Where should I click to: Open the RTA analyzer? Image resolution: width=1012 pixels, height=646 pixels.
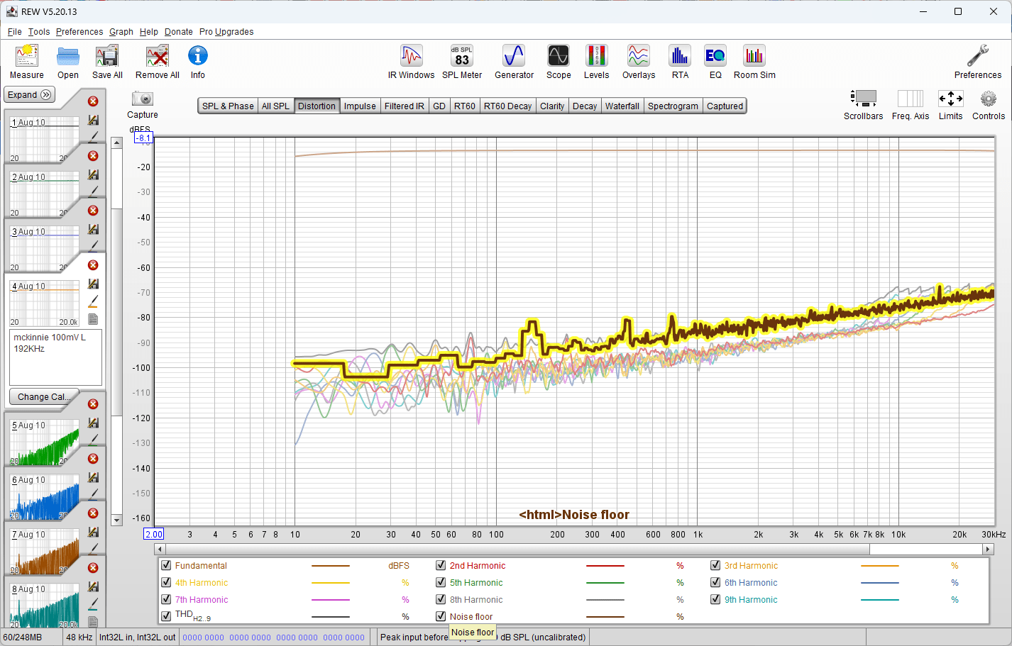click(x=680, y=62)
